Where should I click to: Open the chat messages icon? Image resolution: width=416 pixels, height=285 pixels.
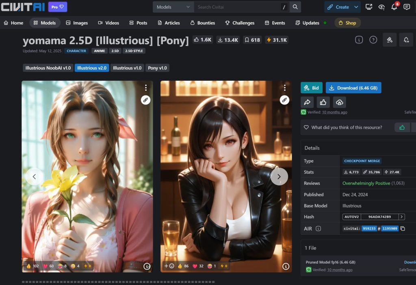(407, 7)
